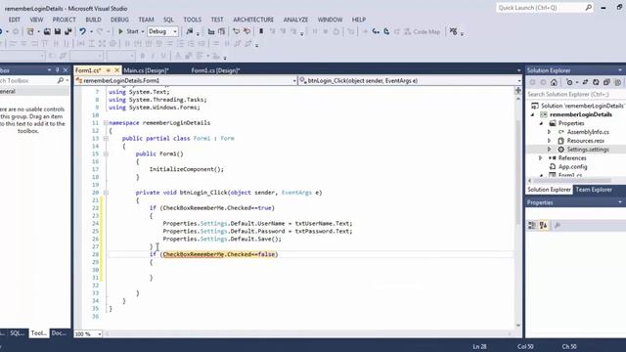Click the Pending Changes Filter icon
Viewport: 626px width, 352px height.
569,82
